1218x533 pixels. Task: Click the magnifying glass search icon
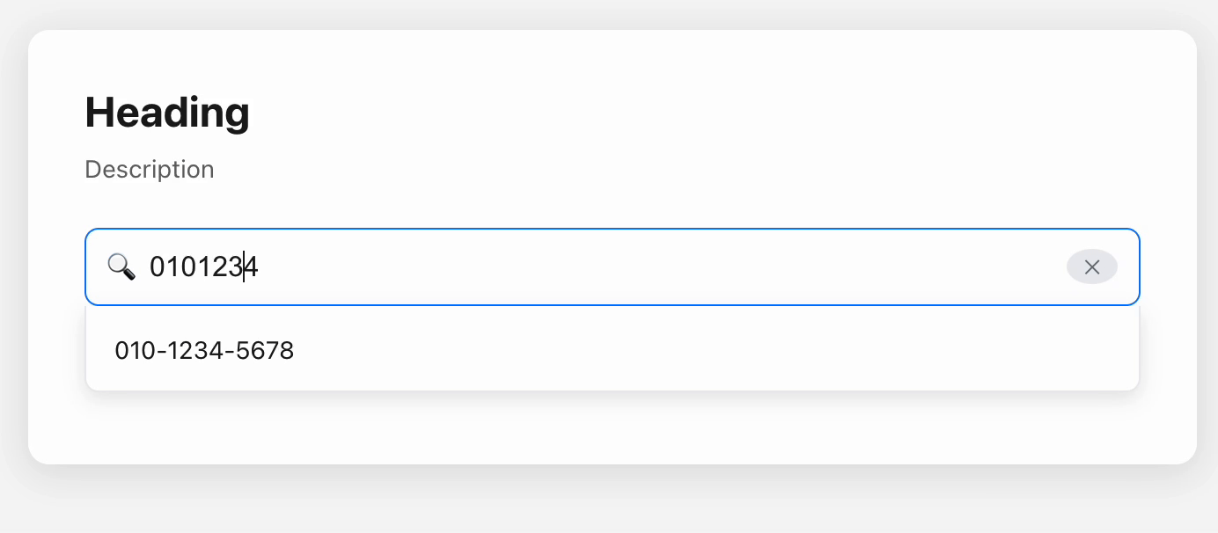121,266
